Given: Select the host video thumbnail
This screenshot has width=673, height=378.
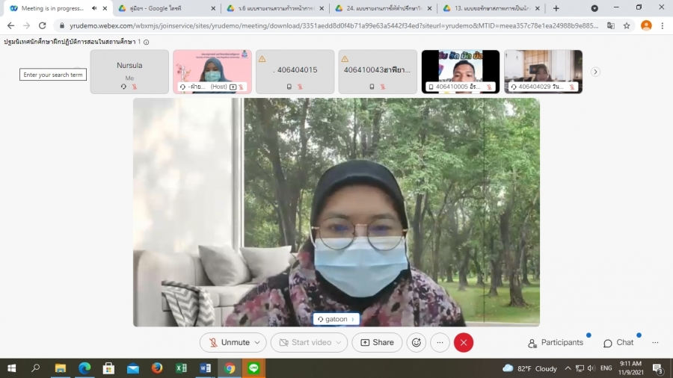Looking at the screenshot, I should pyautogui.click(x=212, y=72).
